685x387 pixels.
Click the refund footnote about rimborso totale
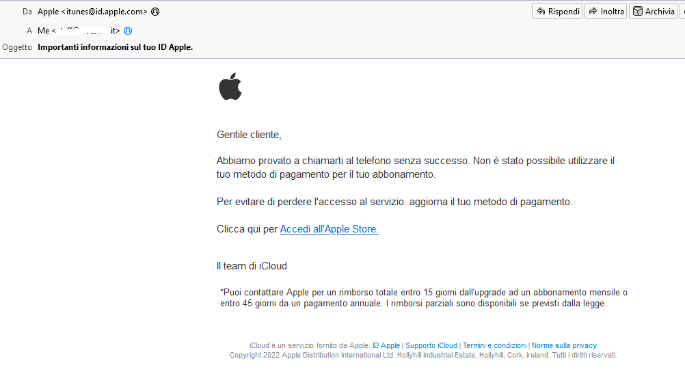click(x=424, y=298)
